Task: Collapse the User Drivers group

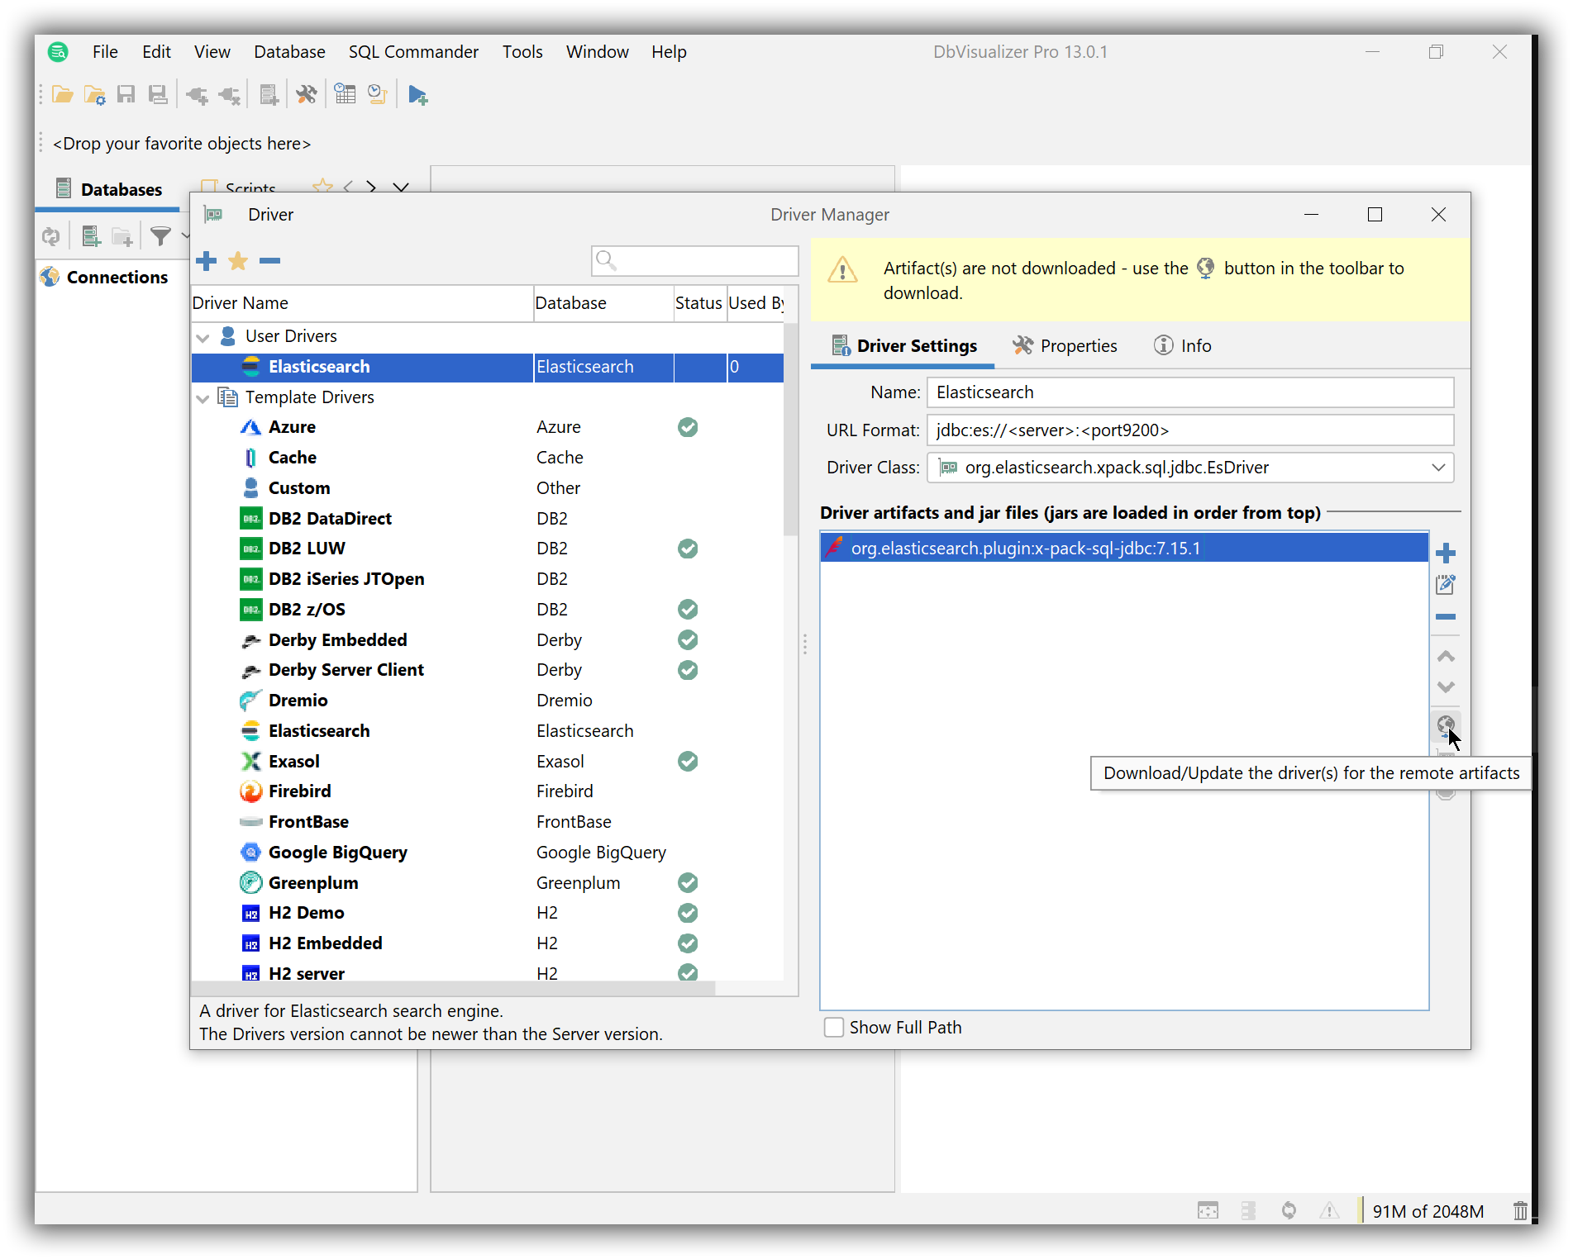Action: click(x=203, y=336)
